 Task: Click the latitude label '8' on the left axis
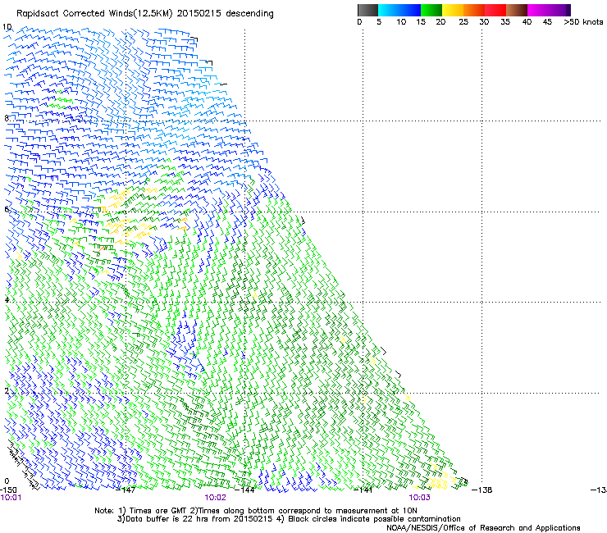click(7, 118)
